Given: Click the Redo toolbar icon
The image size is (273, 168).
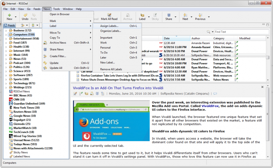Looking at the screenshot, I should tap(34, 15).
